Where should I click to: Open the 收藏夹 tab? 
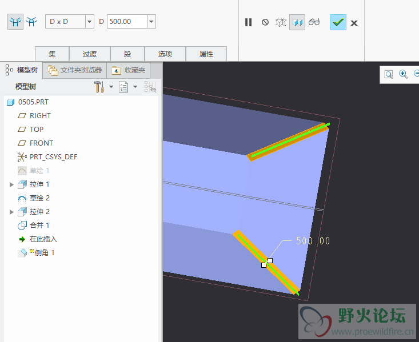tap(129, 70)
